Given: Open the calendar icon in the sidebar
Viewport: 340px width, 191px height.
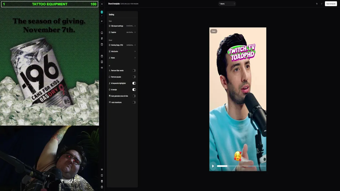Looking at the screenshot, I should [x=102, y=56].
